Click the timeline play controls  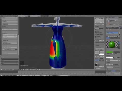click(45, 75)
